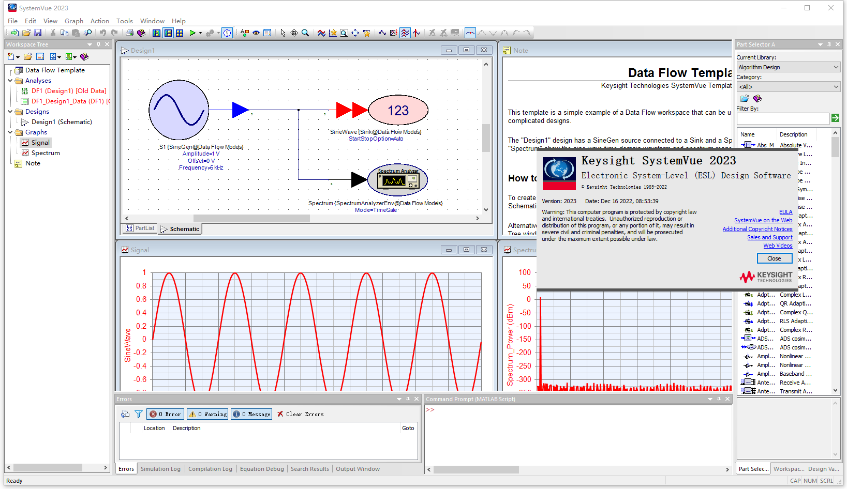Click the New item icon in Workspace Tree

point(11,56)
